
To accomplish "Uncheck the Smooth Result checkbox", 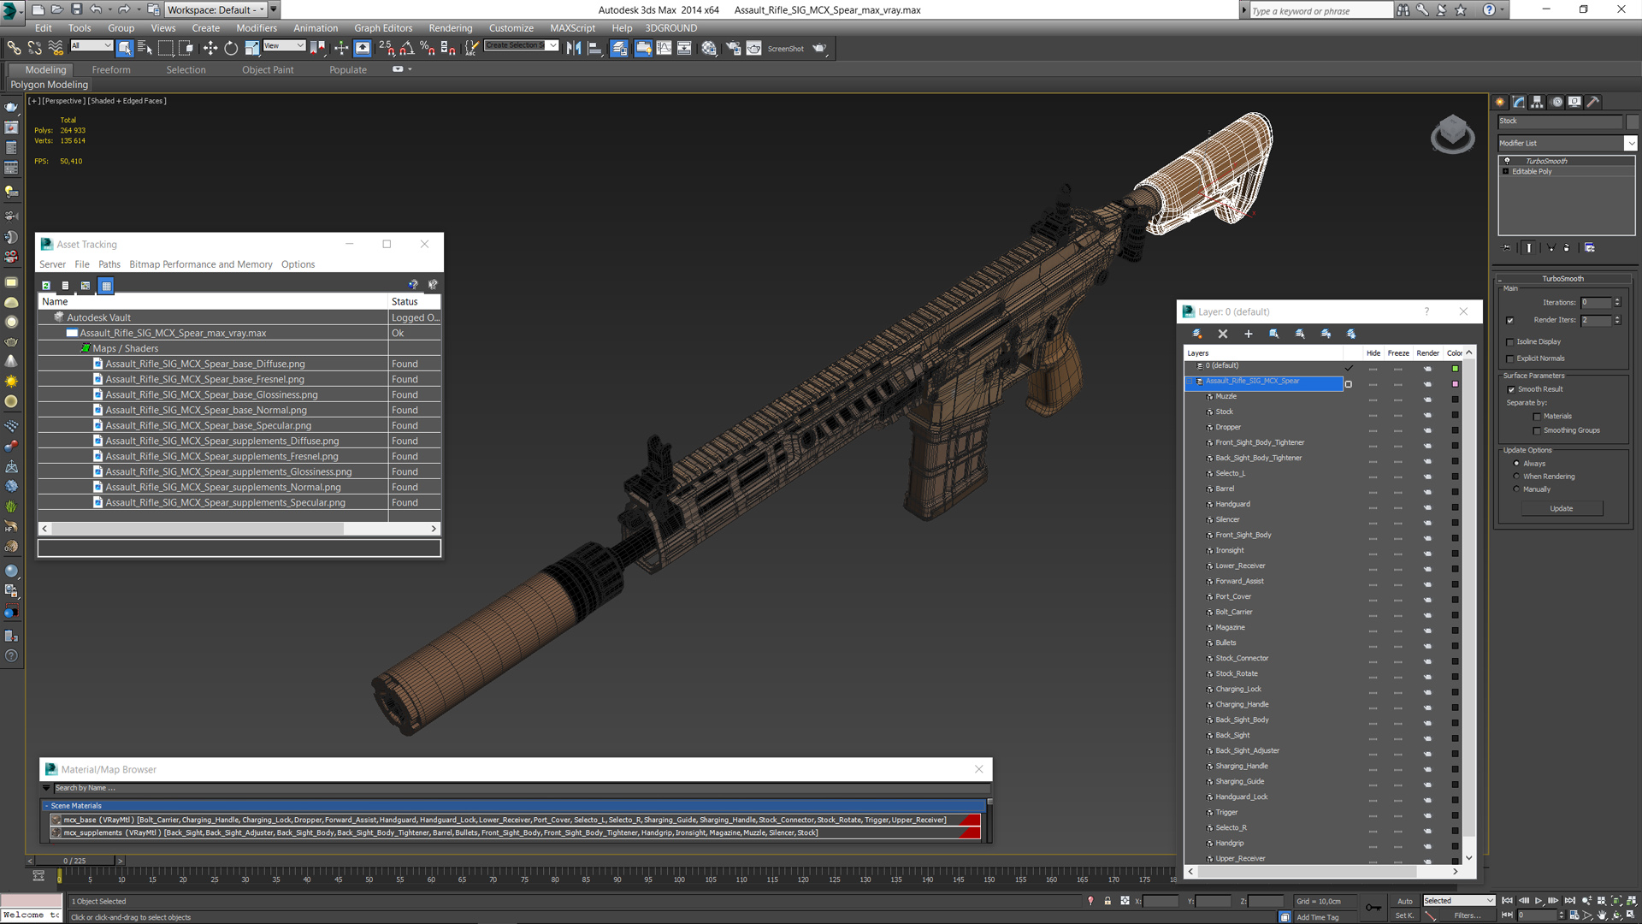I will (x=1511, y=389).
